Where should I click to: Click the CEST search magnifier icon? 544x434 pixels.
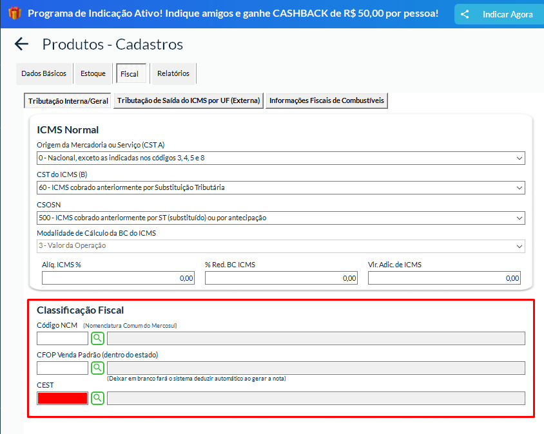(x=97, y=398)
